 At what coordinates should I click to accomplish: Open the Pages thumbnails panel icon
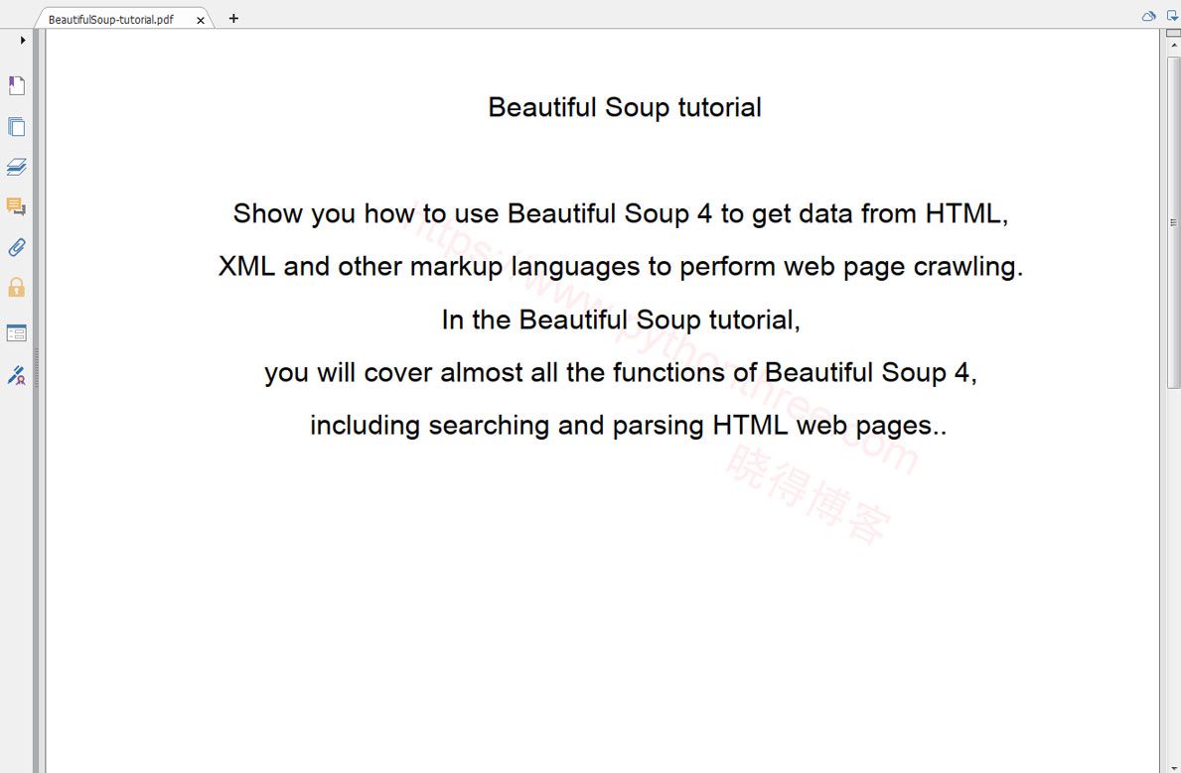pyautogui.click(x=17, y=126)
